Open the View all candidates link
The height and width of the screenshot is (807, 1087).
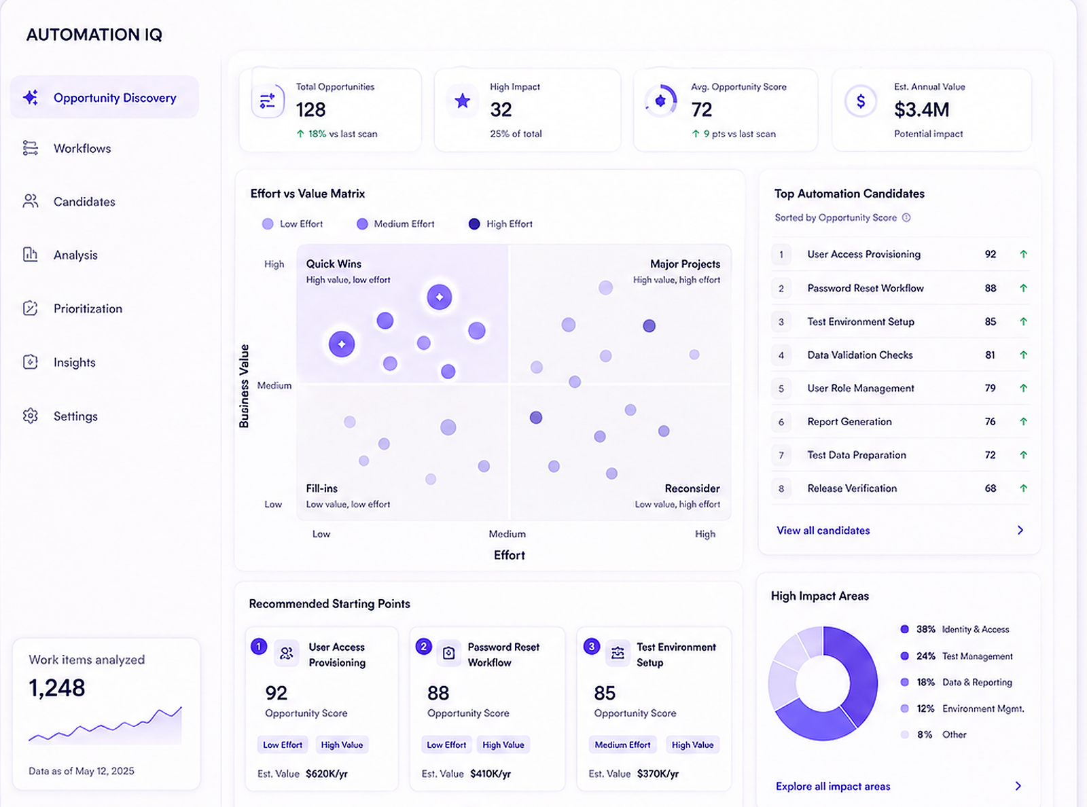coord(823,530)
